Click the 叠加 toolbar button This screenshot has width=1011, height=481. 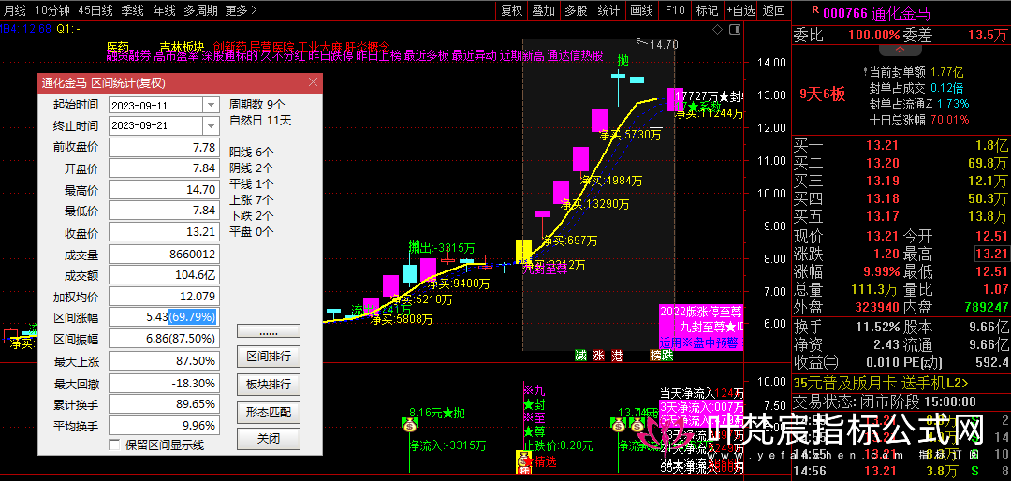544,10
